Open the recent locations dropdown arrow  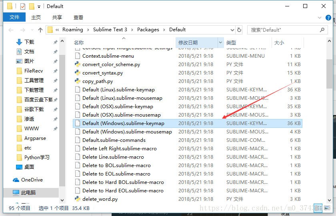(x=32, y=30)
